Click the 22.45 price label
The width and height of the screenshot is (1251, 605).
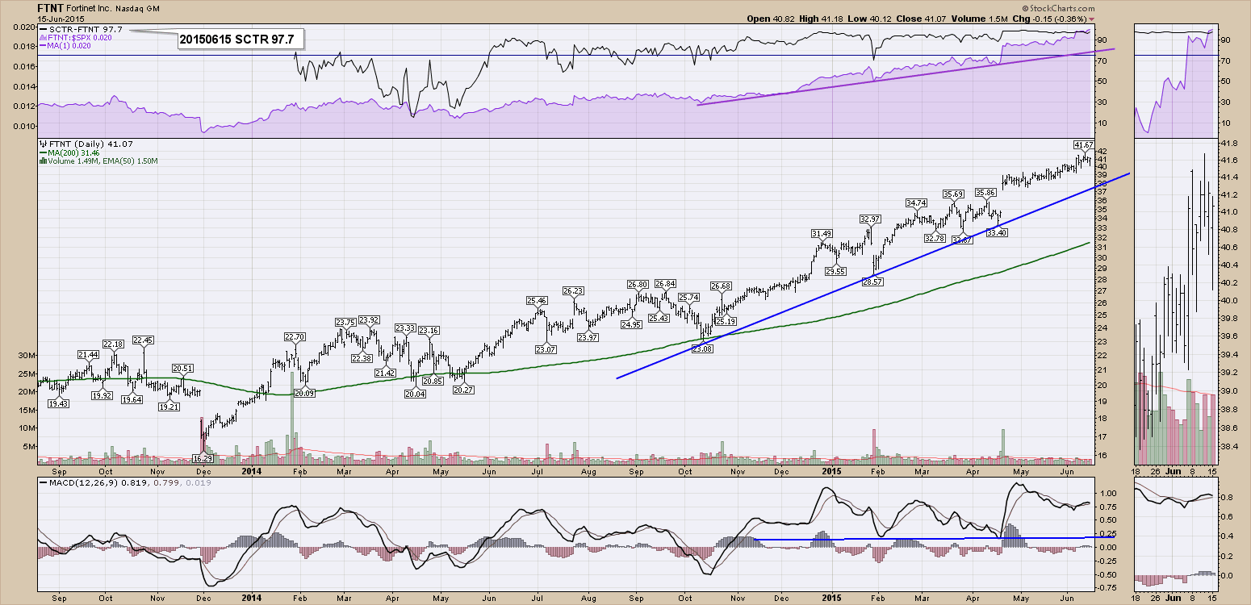143,340
